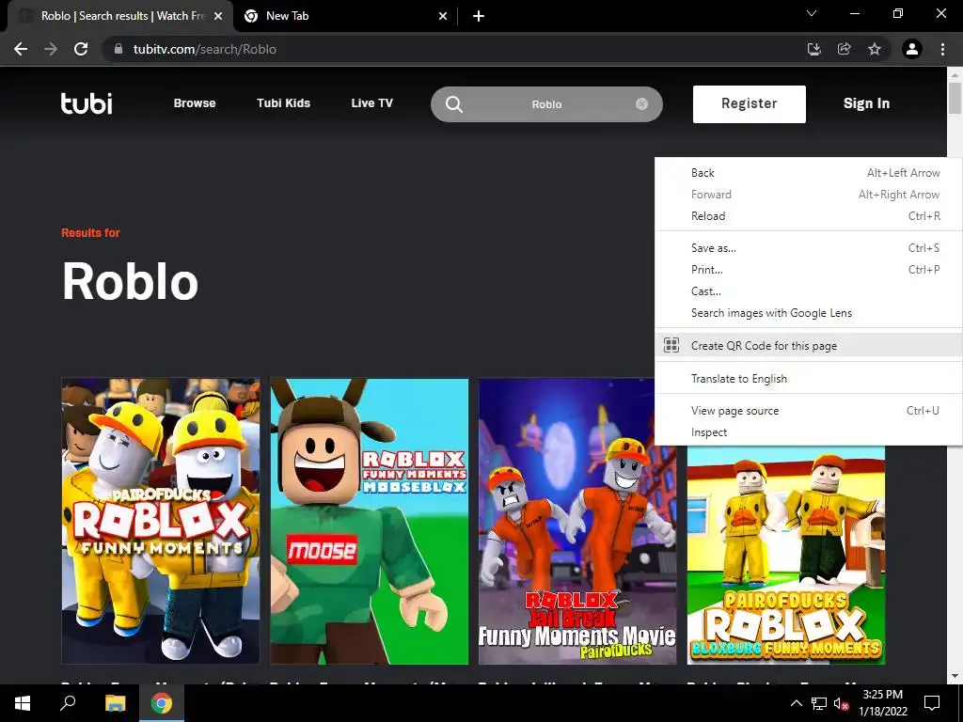Screen dimensions: 963x722
Task: Open the notification center icon
Action: [x=932, y=702]
